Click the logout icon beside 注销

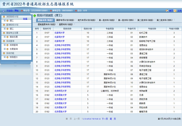[175, 11]
